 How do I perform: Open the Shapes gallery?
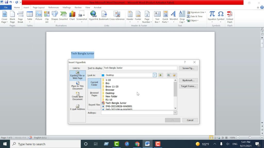coord(55,17)
